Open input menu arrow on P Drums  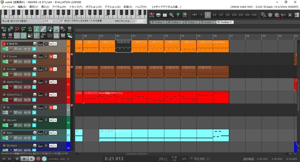coord(29,62)
